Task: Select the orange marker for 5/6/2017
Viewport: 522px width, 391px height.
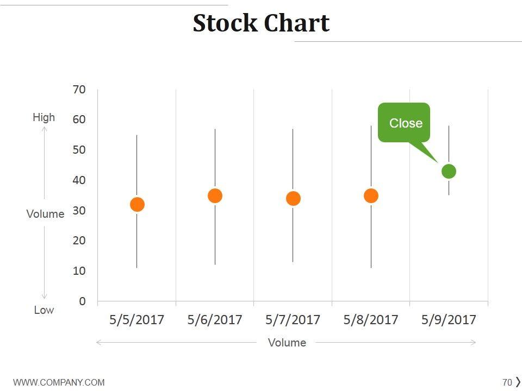Action: pyautogui.click(x=215, y=195)
